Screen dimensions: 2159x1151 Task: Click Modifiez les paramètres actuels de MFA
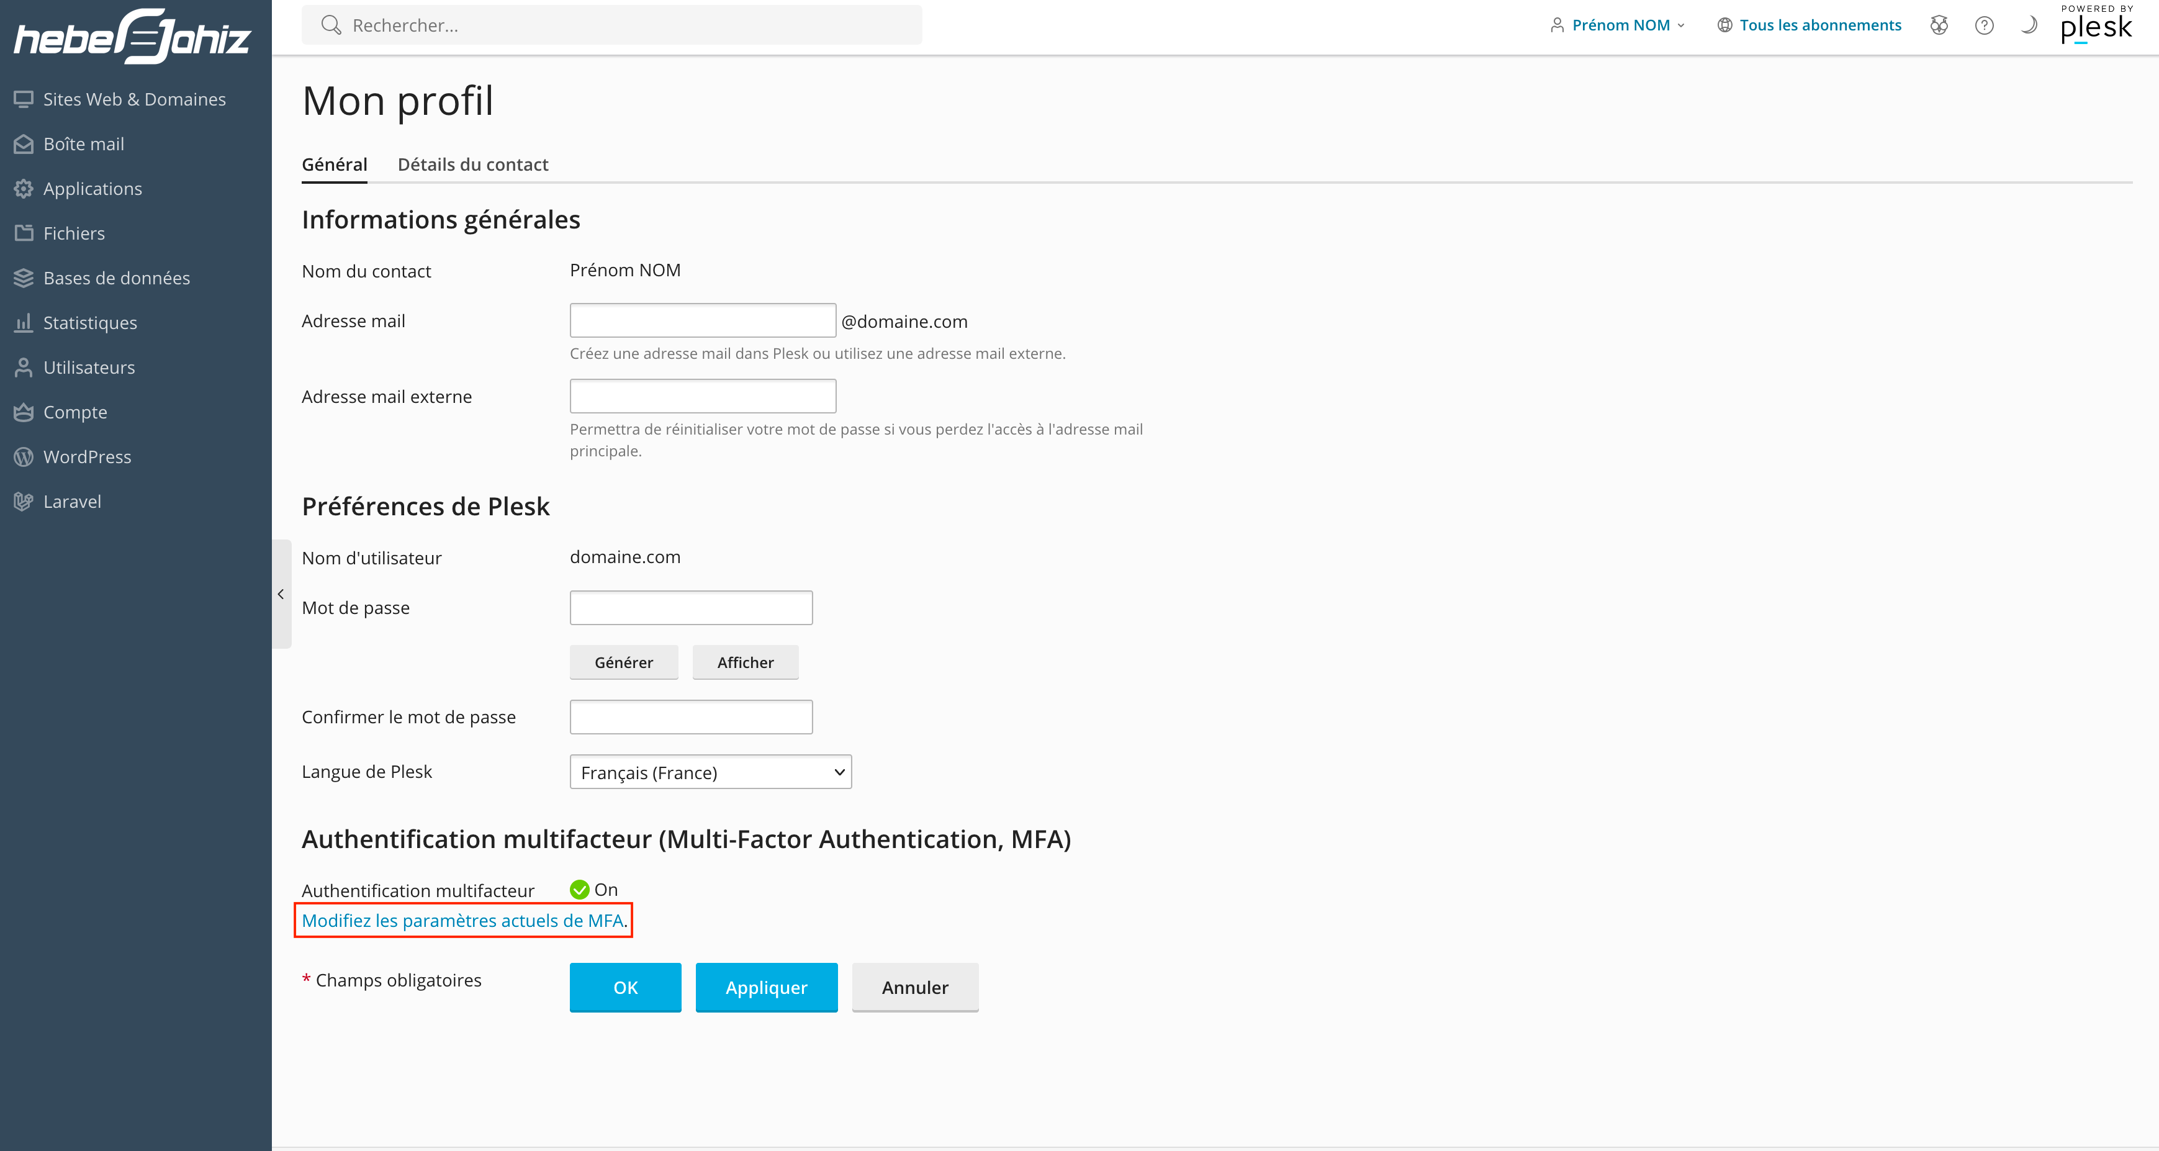click(462, 921)
